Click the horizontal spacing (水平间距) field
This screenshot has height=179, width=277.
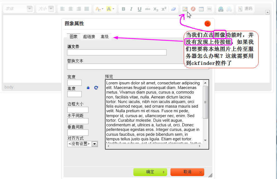click(x=78, y=121)
